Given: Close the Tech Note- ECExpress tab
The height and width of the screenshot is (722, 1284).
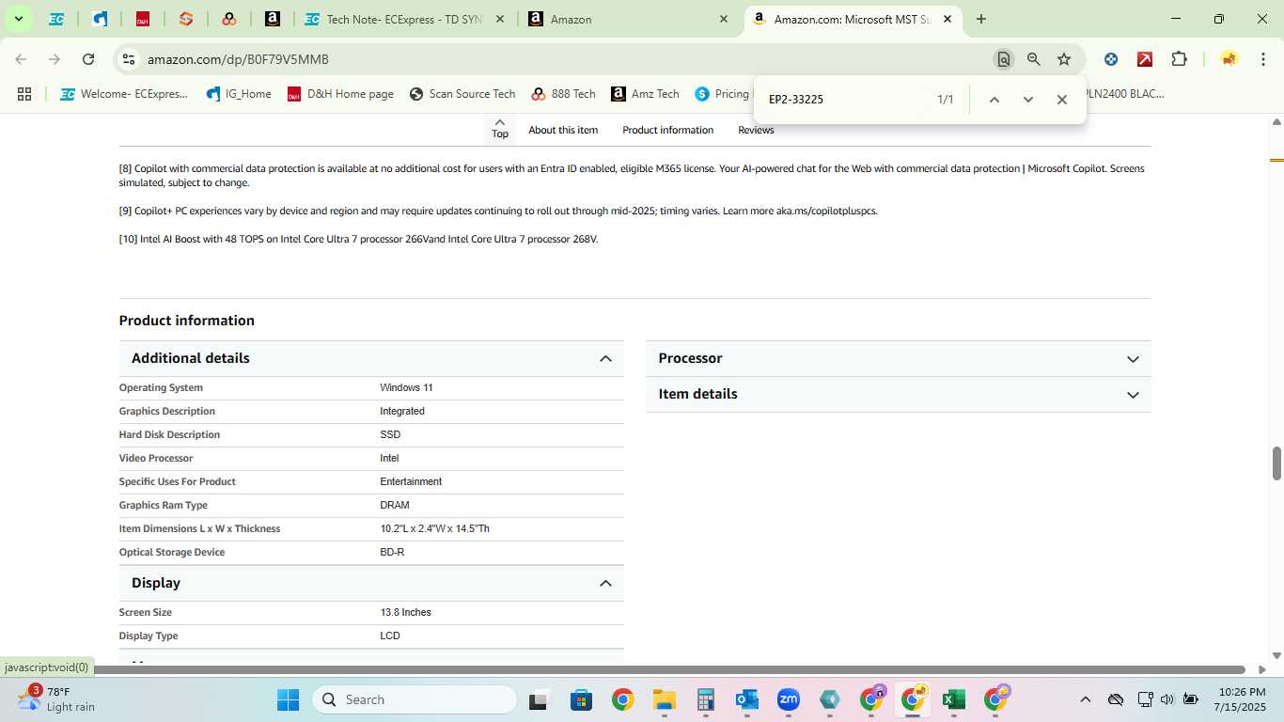Looking at the screenshot, I should (499, 19).
